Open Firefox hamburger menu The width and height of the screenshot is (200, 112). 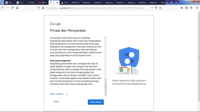point(197,8)
